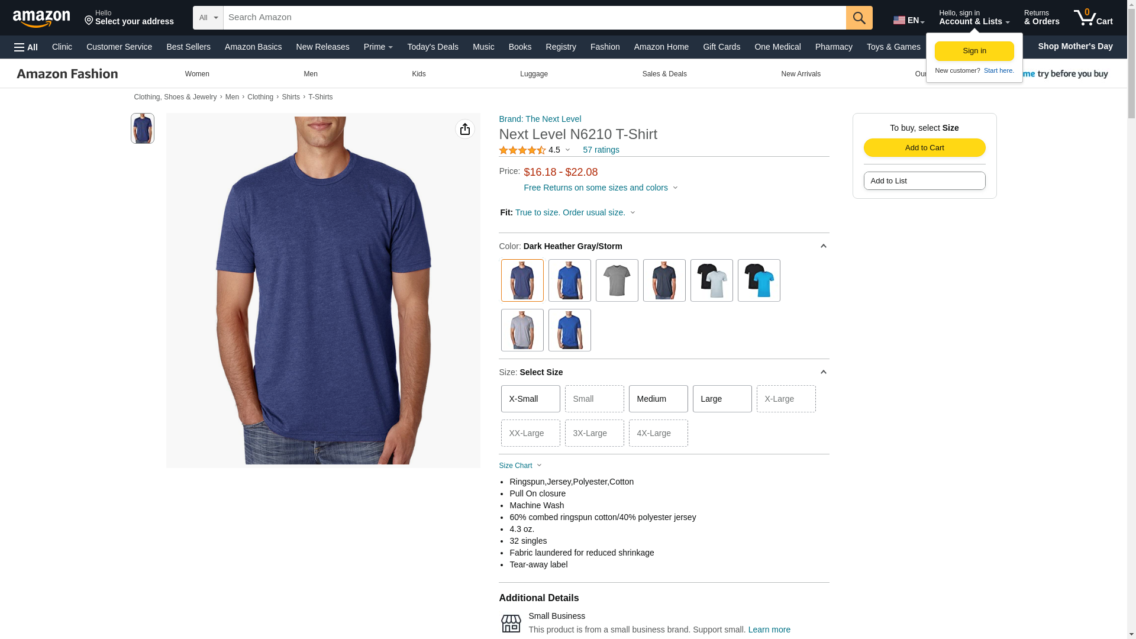
Task: Select size Medium
Action: [659, 399]
